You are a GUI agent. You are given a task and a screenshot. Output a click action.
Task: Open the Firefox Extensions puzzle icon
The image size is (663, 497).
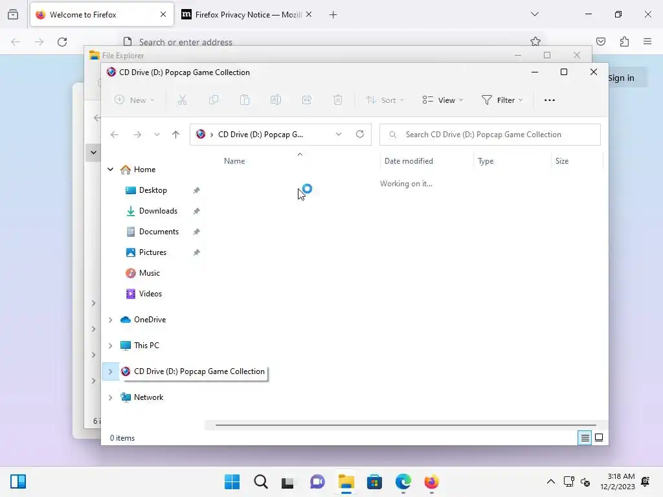tap(624, 41)
